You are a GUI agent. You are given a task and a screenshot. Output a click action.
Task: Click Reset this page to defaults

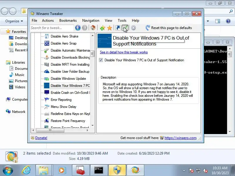tap(169, 28)
